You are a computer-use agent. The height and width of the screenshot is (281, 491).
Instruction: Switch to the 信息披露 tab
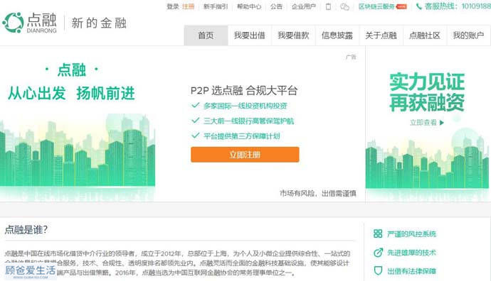pyautogui.click(x=337, y=35)
